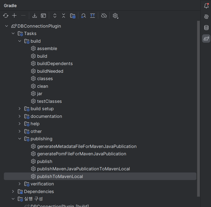Screen dimensions: 211x207
Task: Select the buildDependents task
Action: (x=55, y=64)
